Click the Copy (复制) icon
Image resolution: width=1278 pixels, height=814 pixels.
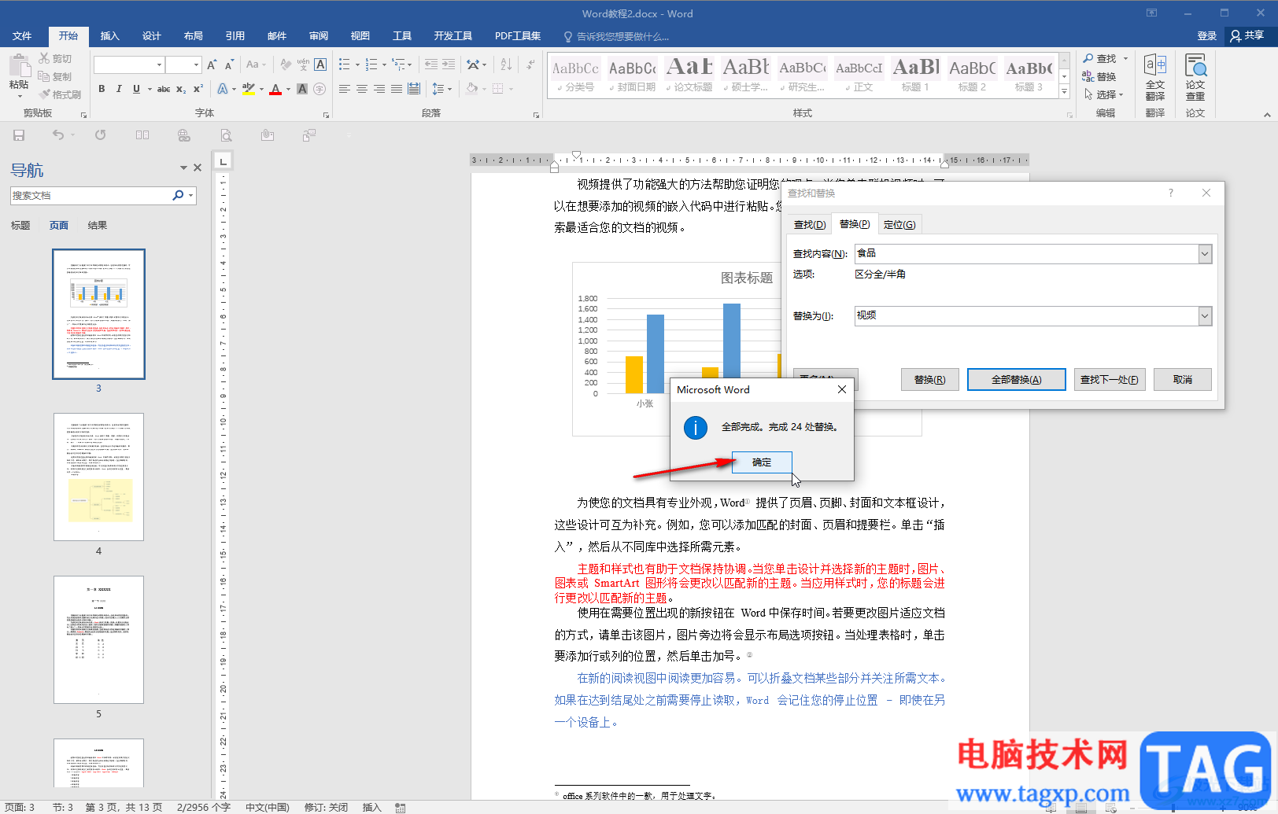pos(45,76)
